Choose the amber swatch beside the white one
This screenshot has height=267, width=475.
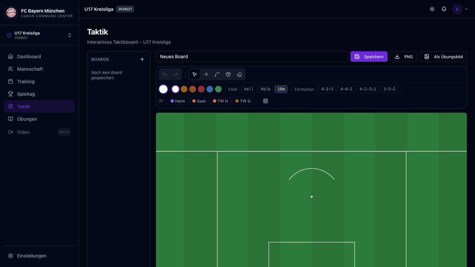click(184, 89)
